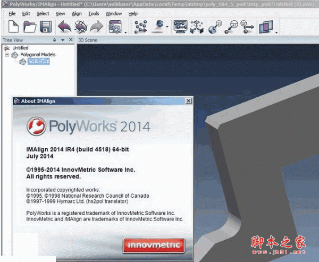Open the View menu
319x262 pixels.
click(60, 14)
